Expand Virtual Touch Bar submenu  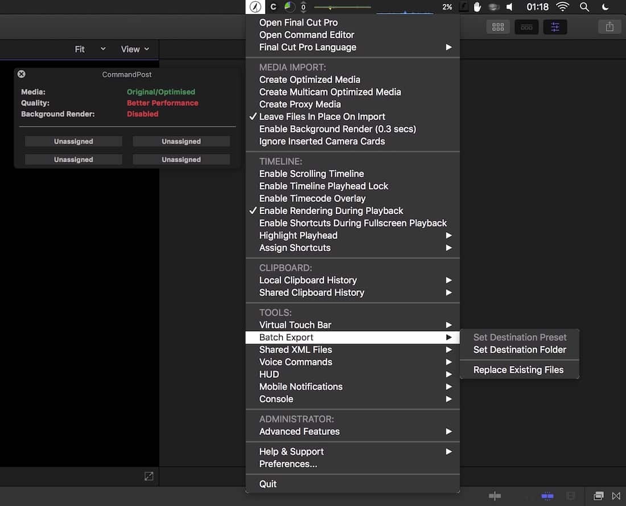point(352,325)
